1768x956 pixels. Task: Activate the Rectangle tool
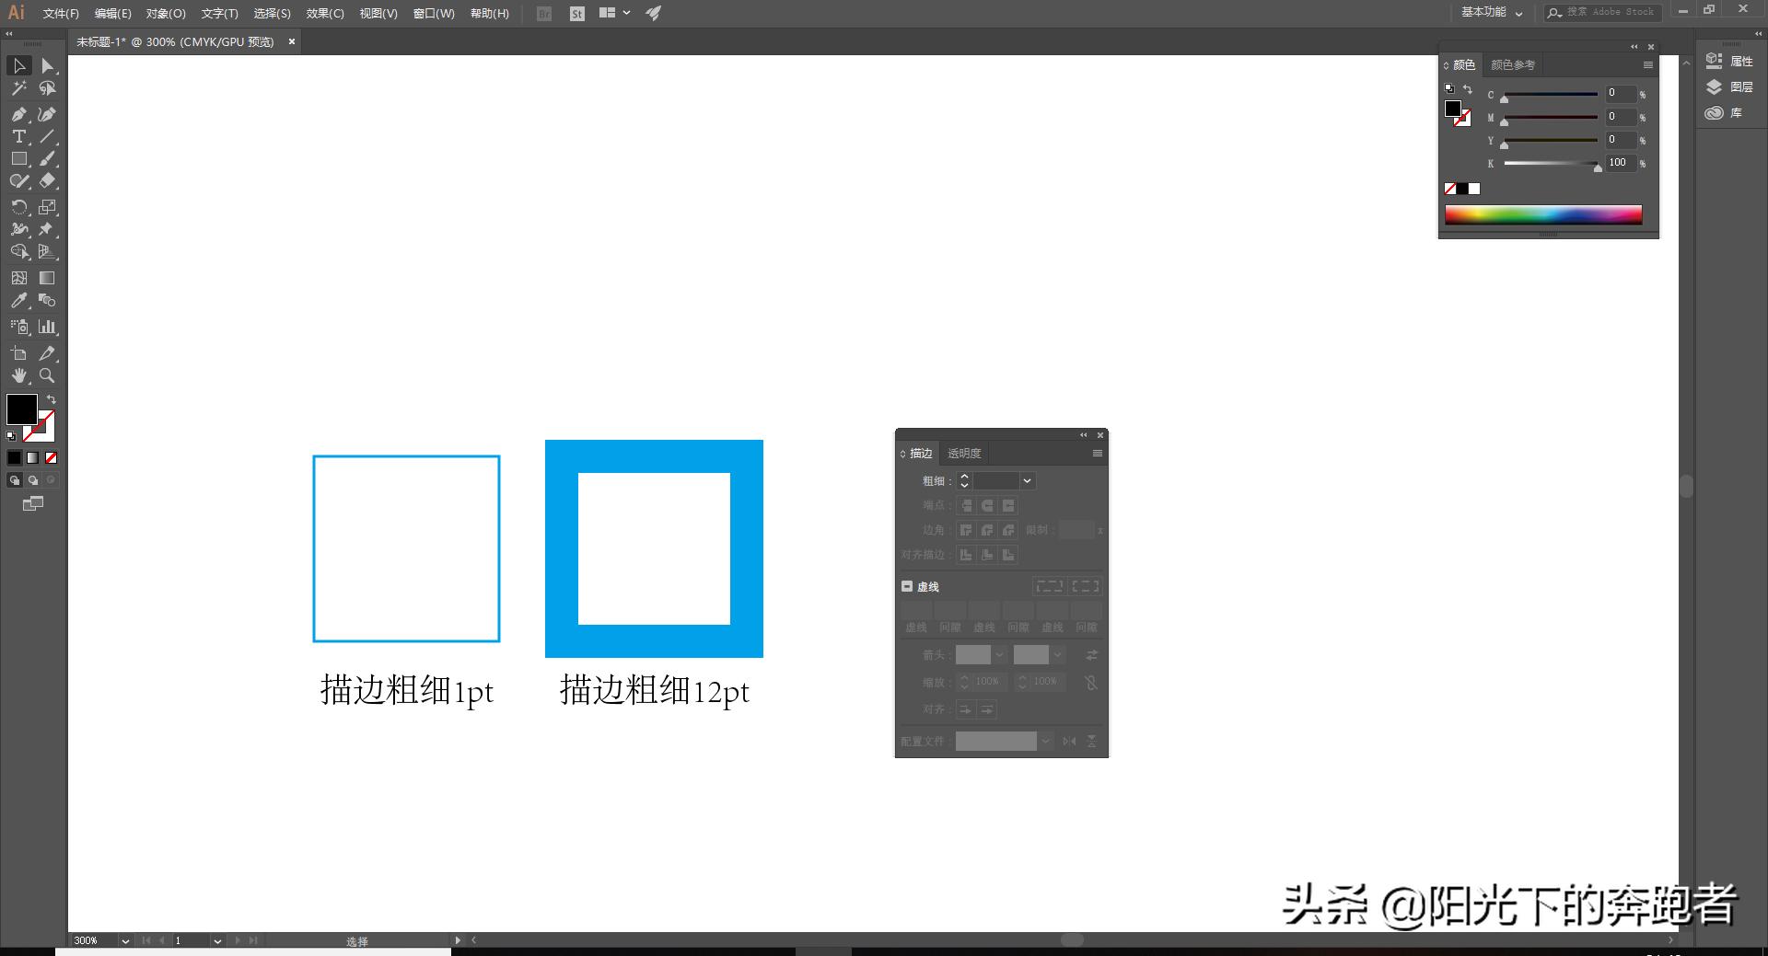coord(18,158)
